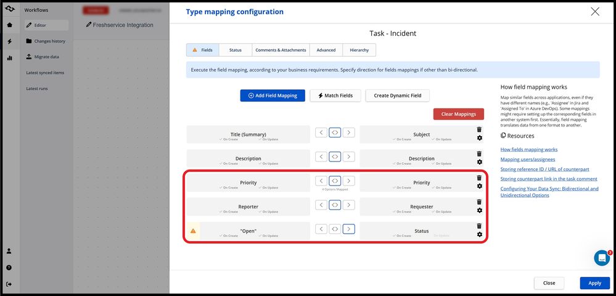Open the help question mark icon

[x=9, y=268]
